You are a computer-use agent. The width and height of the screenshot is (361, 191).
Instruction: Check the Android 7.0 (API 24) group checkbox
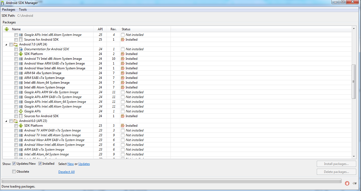click(11, 44)
